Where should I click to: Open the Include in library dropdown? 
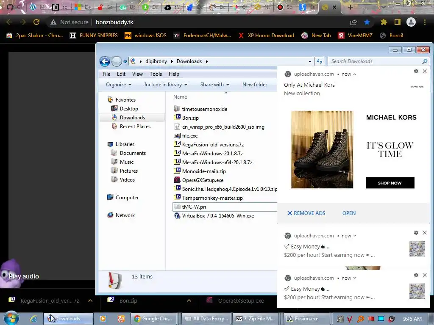pyautogui.click(x=166, y=85)
